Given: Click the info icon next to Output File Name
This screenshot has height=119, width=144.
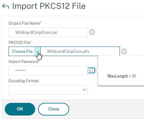Looking at the screenshot, I should [x=92, y=32].
